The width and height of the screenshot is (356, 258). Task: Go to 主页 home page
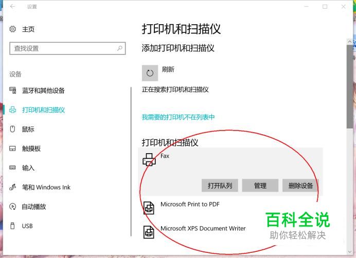click(28, 29)
